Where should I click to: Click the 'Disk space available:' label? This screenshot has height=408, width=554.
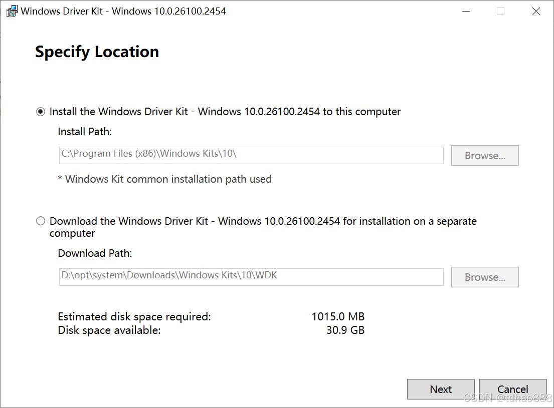coord(109,330)
